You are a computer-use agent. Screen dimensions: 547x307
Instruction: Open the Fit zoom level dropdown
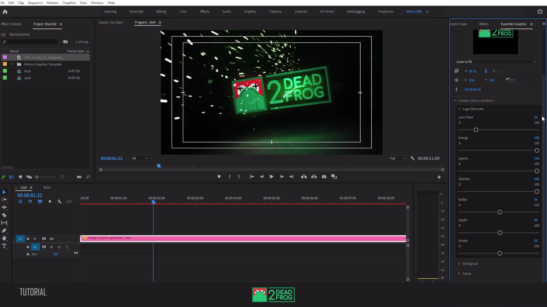(140, 158)
